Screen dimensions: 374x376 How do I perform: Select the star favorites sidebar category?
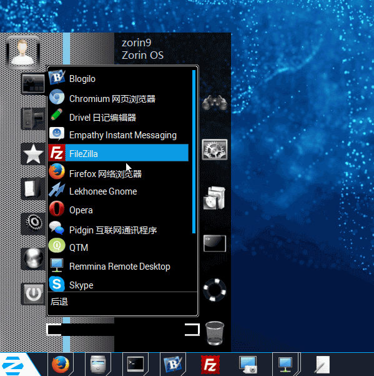33,154
